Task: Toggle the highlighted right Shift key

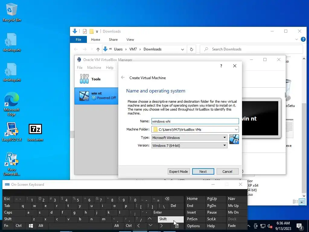Action: [x=171, y=219]
